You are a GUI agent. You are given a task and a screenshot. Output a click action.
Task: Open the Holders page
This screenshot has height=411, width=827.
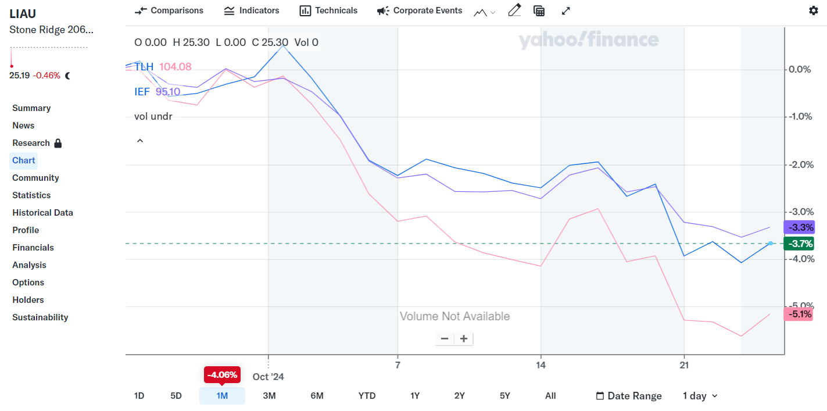(x=28, y=300)
